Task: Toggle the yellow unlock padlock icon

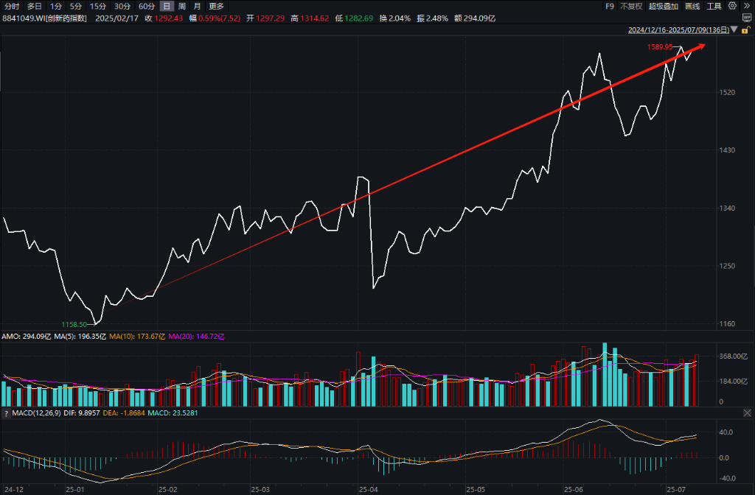Action: (x=745, y=29)
